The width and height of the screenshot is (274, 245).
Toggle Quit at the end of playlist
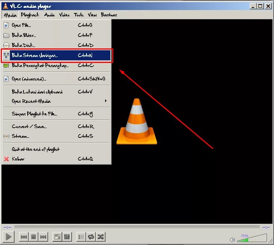[57, 149]
